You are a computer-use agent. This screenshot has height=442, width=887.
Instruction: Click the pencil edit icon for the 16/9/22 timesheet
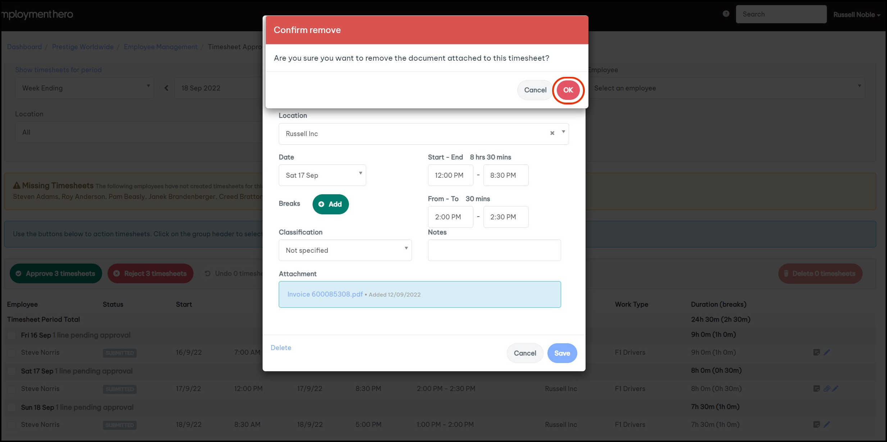click(x=827, y=352)
